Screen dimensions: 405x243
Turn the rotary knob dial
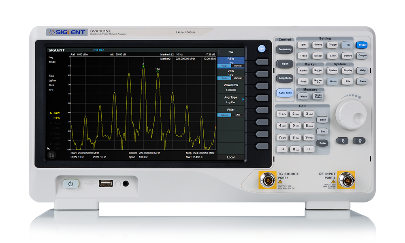(x=351, y=114)
